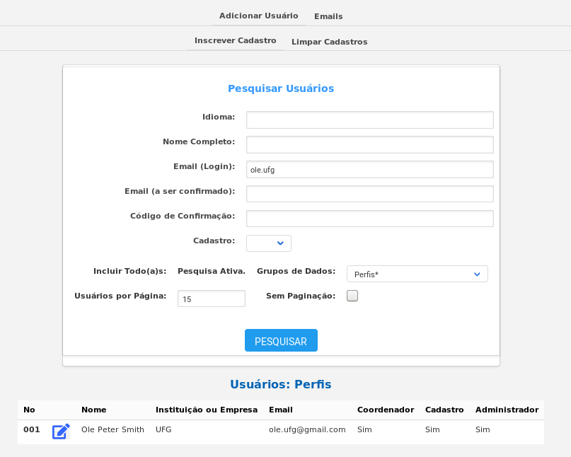Click the Instituição ou Empresa column header
The width and height of the screenshot is (571, 457).
pyautogui.click(x=207, y=410)
